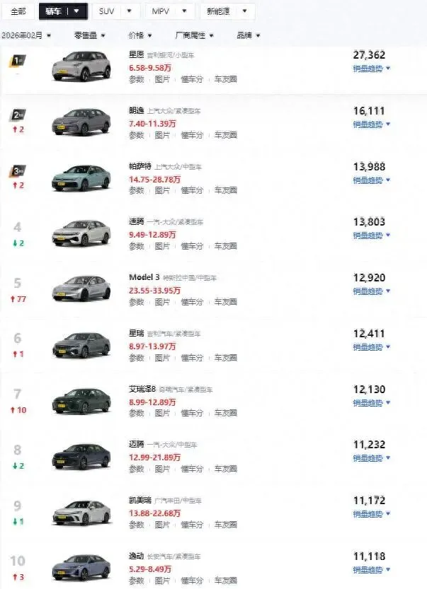Open the 厂商属性 filter

pyautogui.click(x=194, y=35)
